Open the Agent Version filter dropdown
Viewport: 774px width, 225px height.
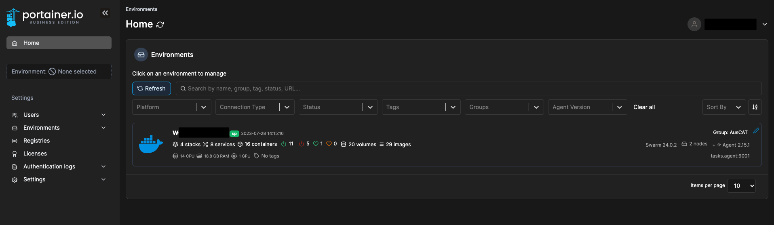587,107
